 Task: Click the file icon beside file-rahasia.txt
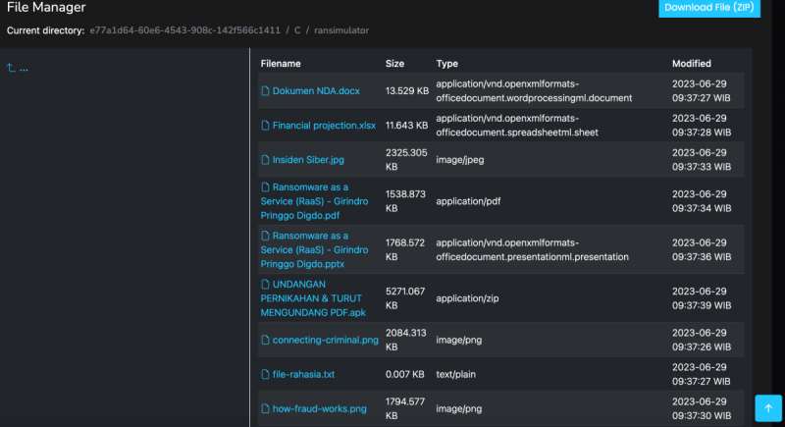pyautogui.click(x=265, y=375)
